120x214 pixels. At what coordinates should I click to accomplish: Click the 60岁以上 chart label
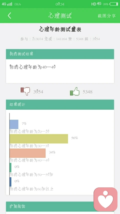click(x=31, y=189)
